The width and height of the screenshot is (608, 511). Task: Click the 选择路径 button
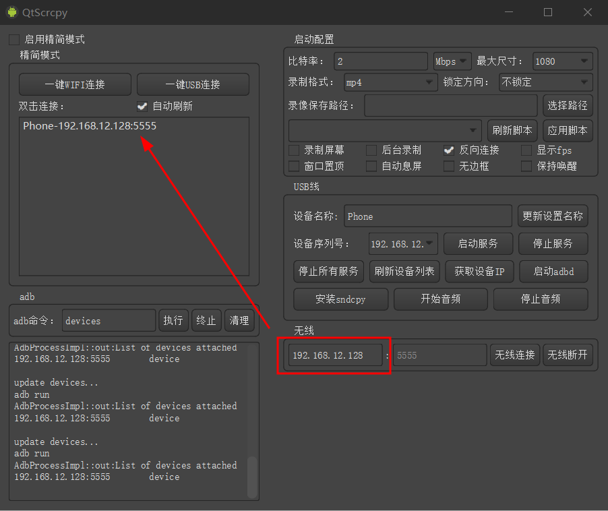click(568, 105)
